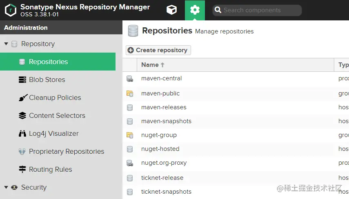Open the nuget-hosted repository row

pyautogui.click(x=236, y=149)
